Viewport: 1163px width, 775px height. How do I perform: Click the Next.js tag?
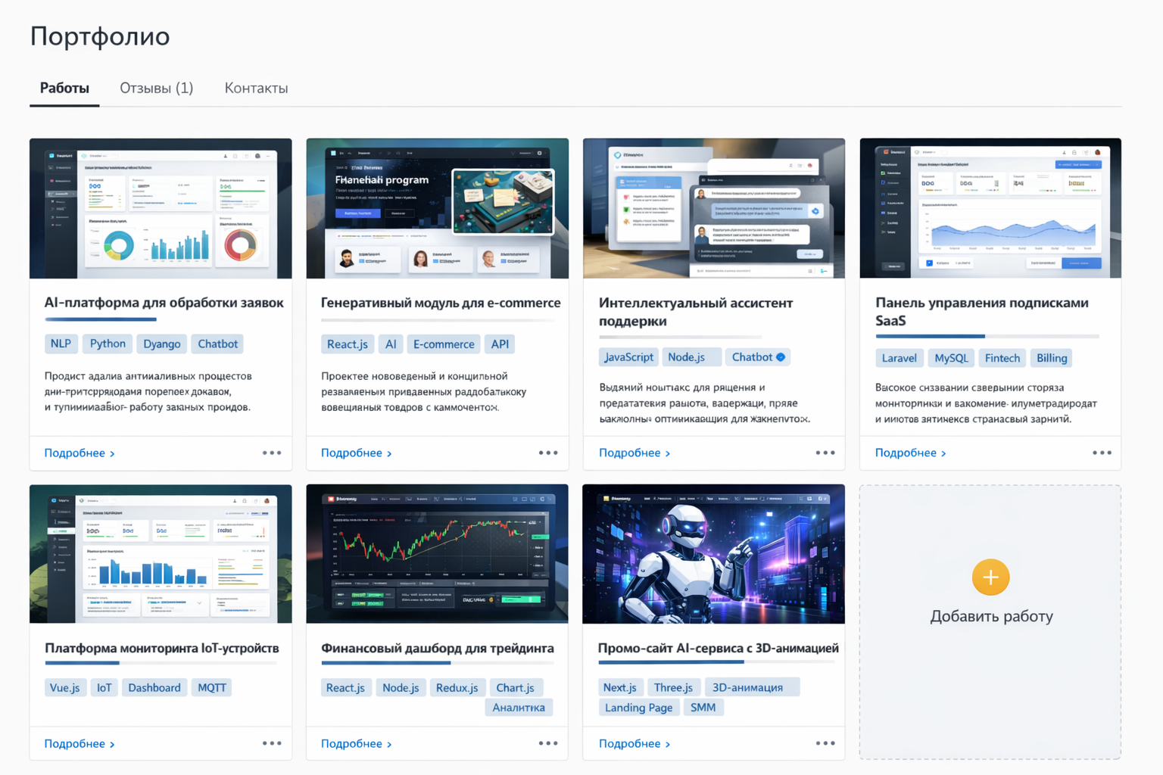click(620, 687)
